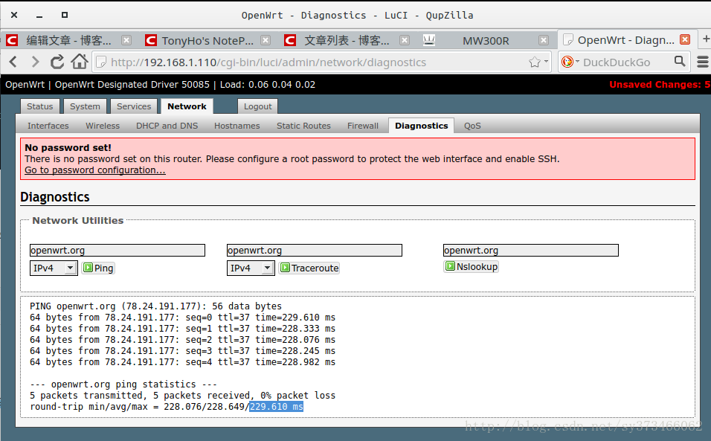Image resolution: width=711 pixels, height=441 pixels.
Task: Switch to the MW300R browser tab
Action: [486, 40]
